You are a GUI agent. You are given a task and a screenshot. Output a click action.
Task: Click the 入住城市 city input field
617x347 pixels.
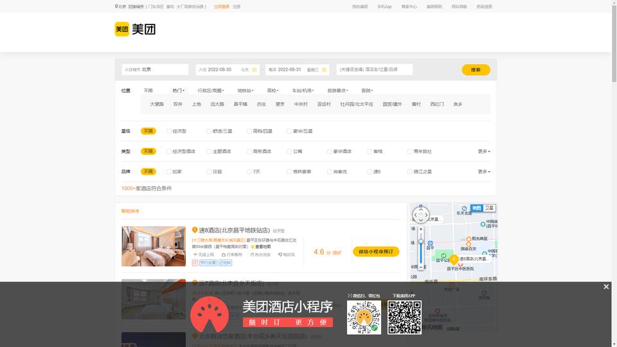tap(155, 69)
